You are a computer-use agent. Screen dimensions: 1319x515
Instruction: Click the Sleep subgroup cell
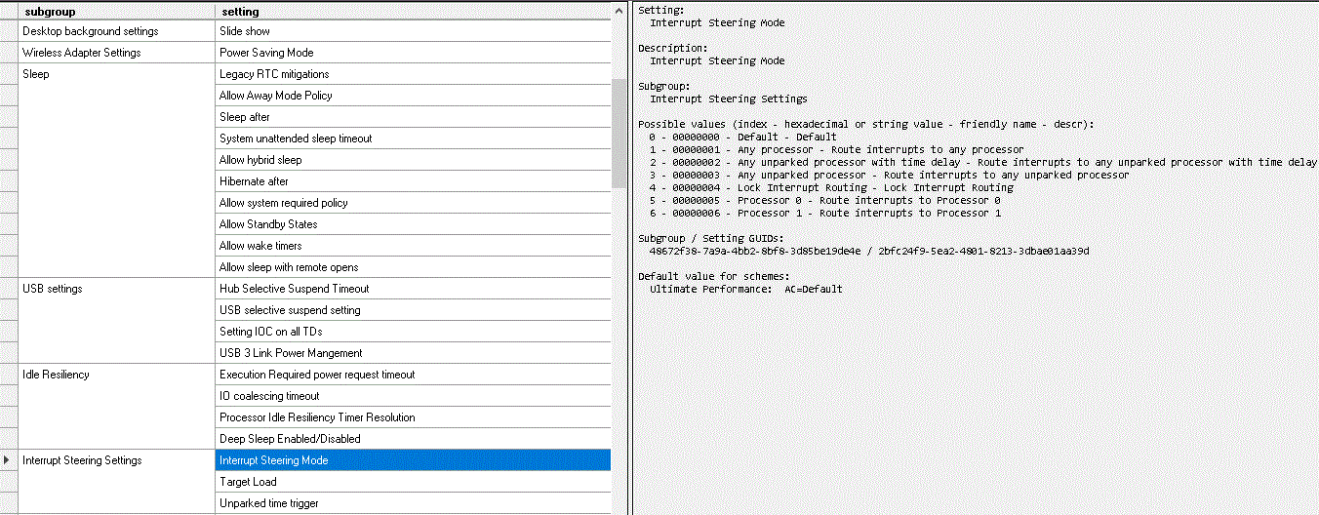(x=117, y=74)
